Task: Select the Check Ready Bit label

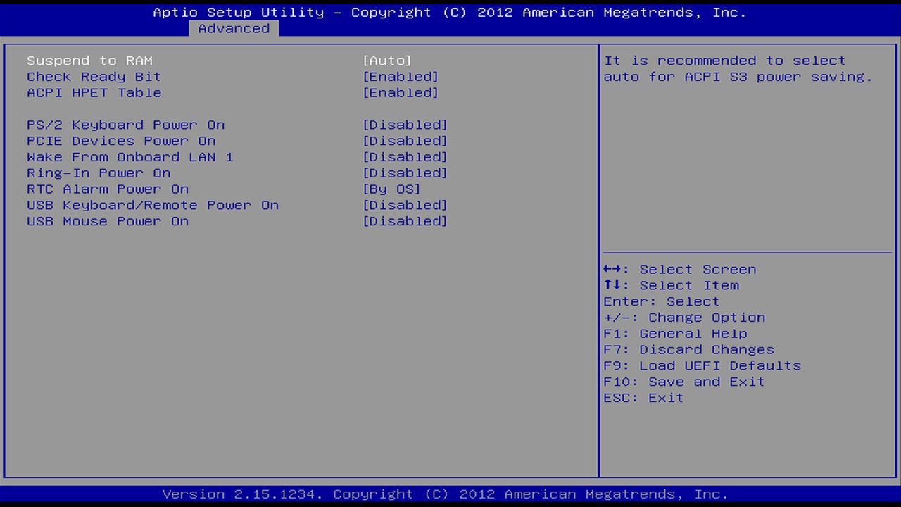Action: [x=94, y=77]
